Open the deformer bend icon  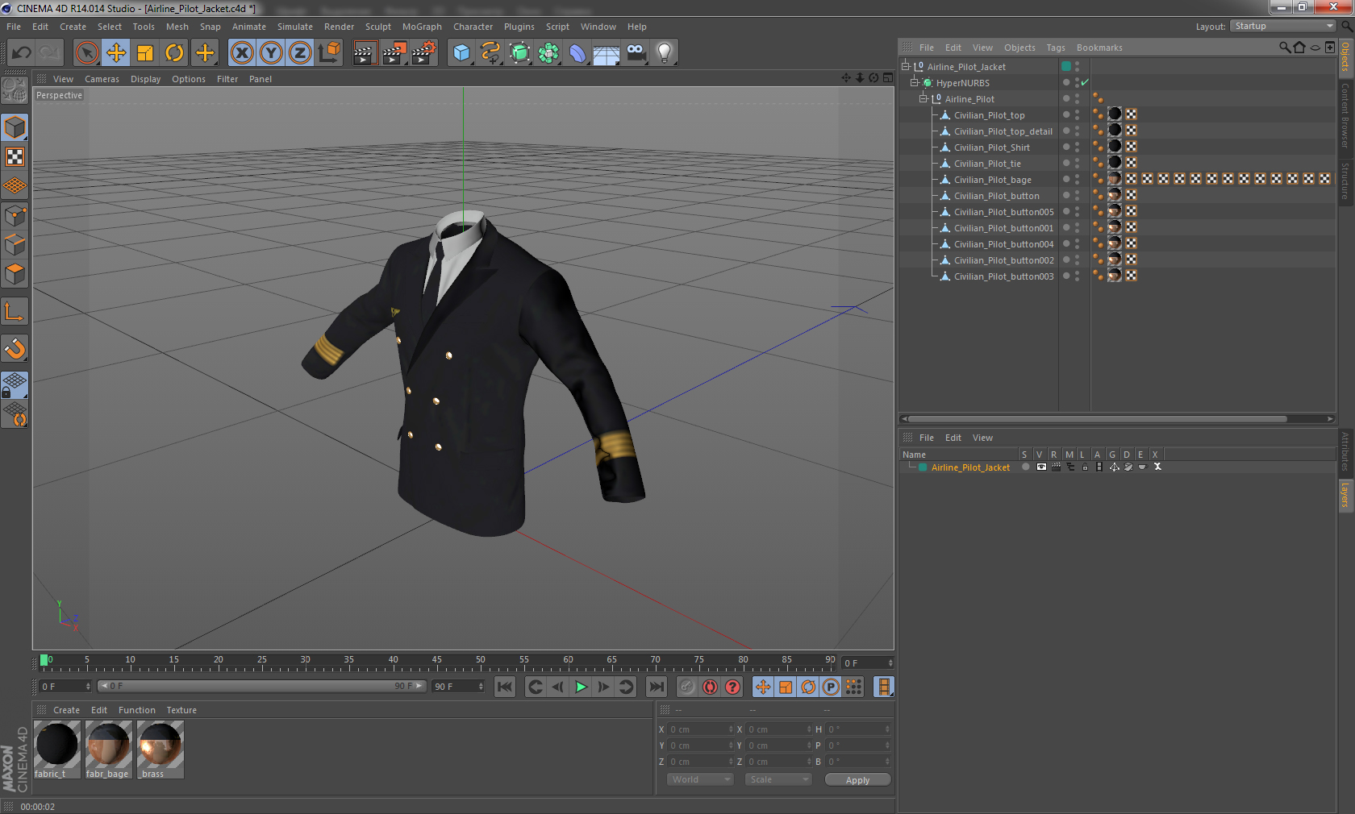coord(577,53)
